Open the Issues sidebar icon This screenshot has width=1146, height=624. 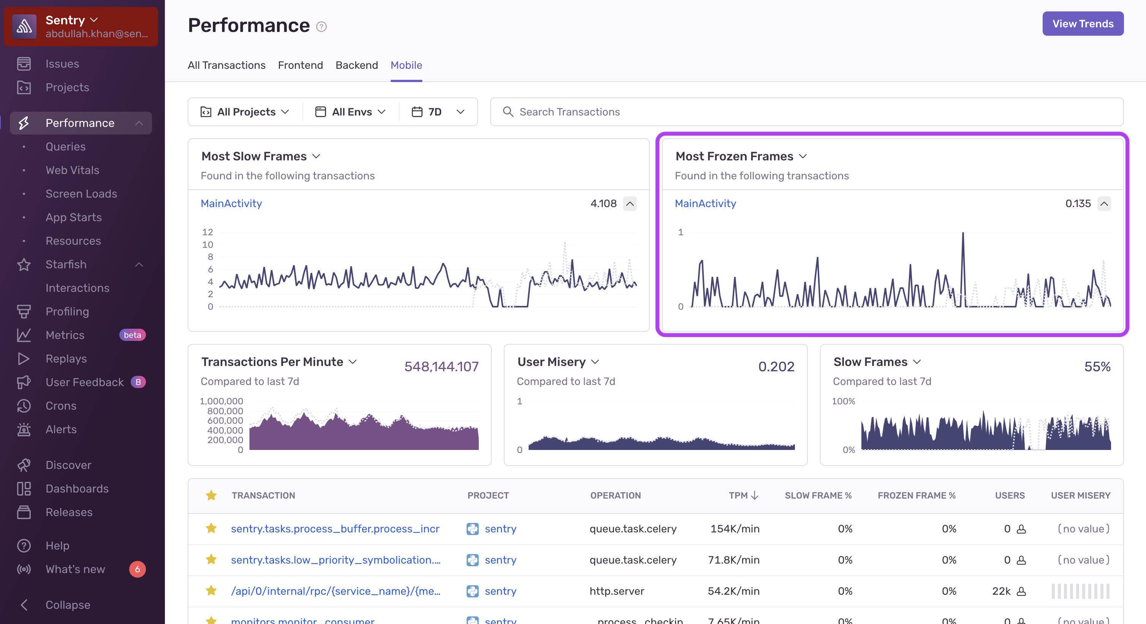point(24,63)
